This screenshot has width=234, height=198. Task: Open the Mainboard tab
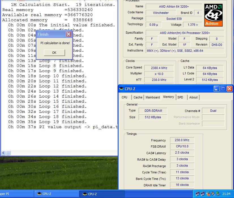153,97
